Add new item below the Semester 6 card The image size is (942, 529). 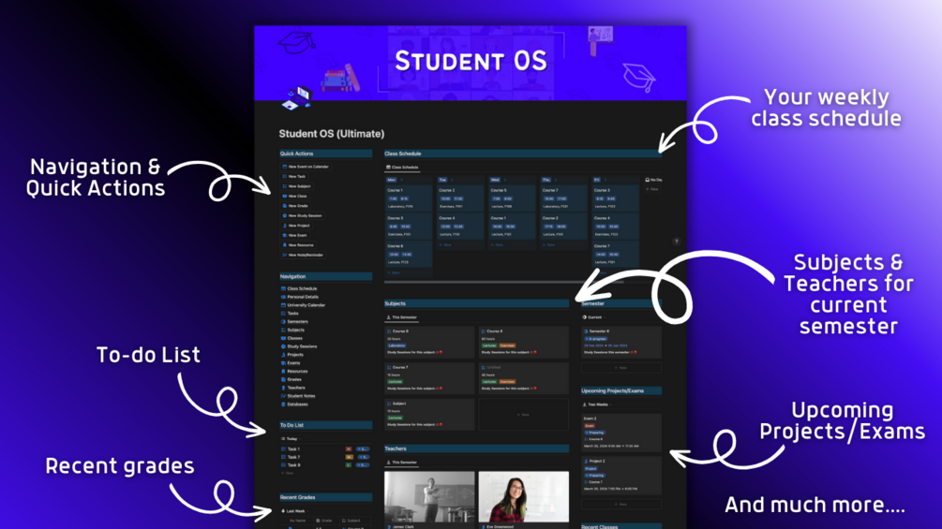click(x=621, y=368)
